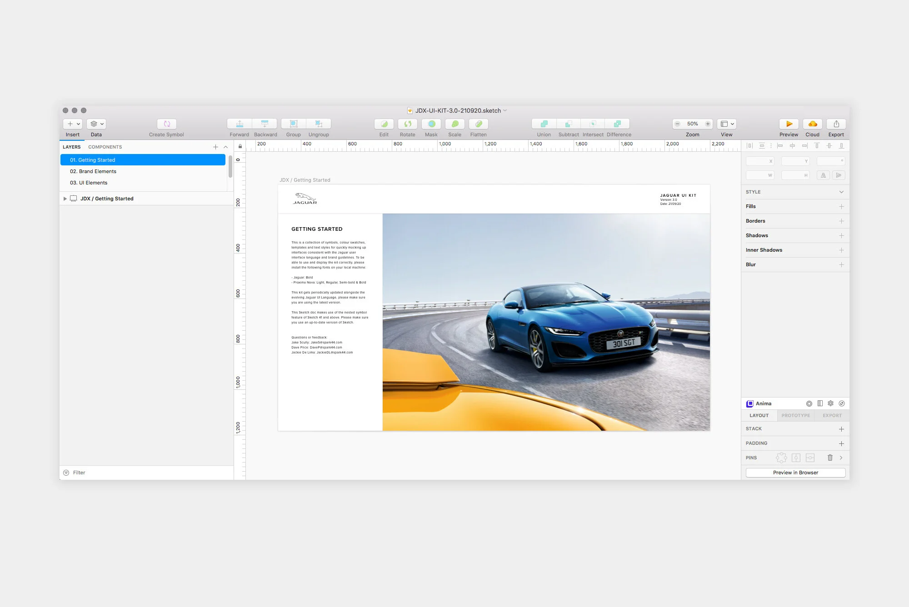This screenshot has width=909, height=607.
Task: Click the flip horizontal button in inspector
Action: [x=823, y=175]
